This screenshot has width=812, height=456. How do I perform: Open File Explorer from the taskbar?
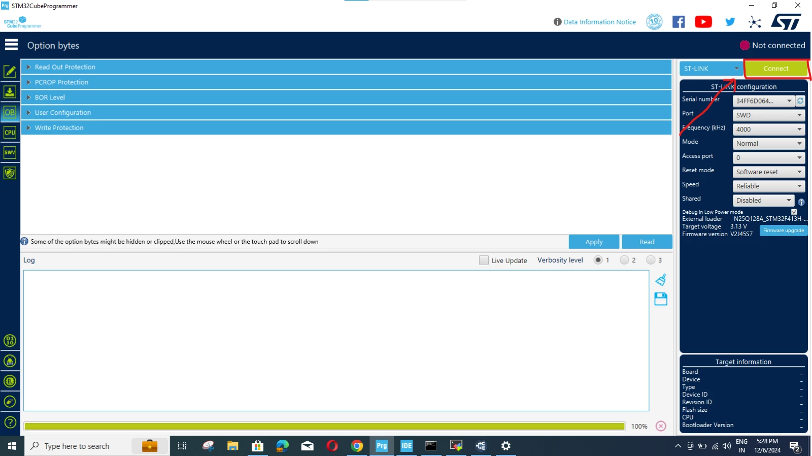coord(233,446)
